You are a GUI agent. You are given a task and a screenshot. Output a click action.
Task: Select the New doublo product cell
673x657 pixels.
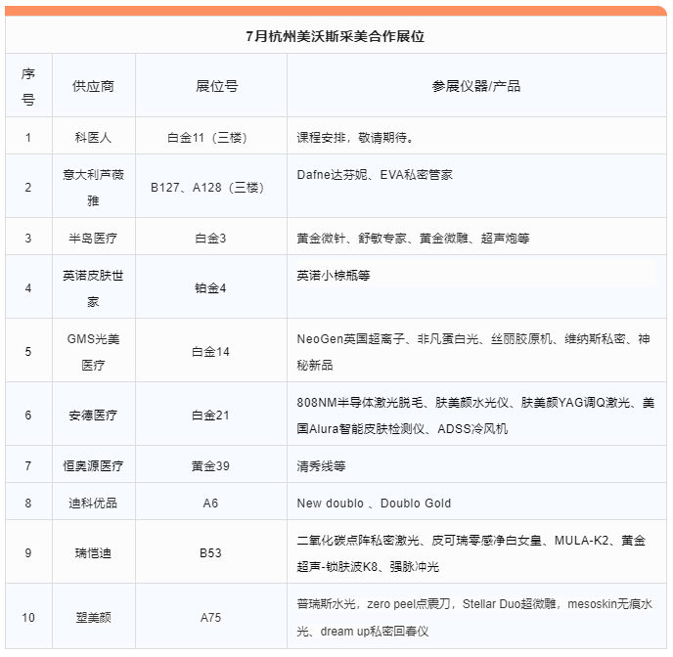click(x=374, y=504)
